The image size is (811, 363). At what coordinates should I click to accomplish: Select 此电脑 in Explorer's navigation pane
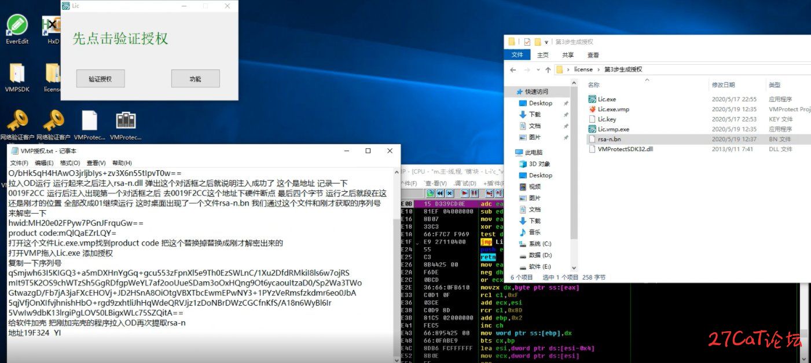tap(528, 152)
